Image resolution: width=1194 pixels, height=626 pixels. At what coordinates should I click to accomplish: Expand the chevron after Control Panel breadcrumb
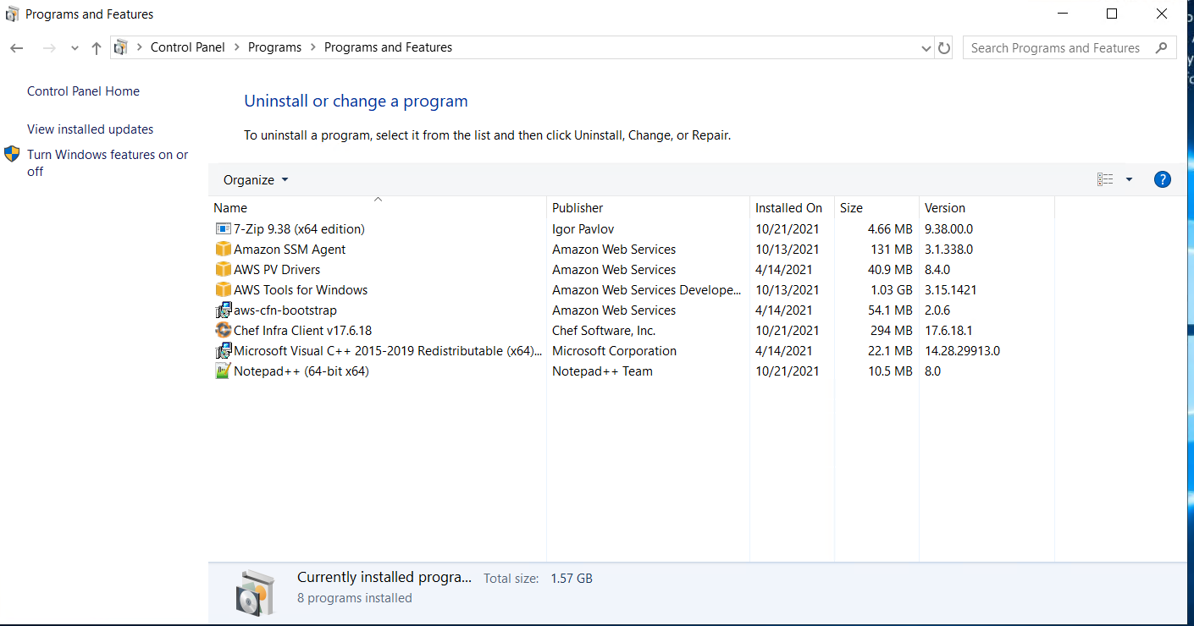click(x=236, y=47)
